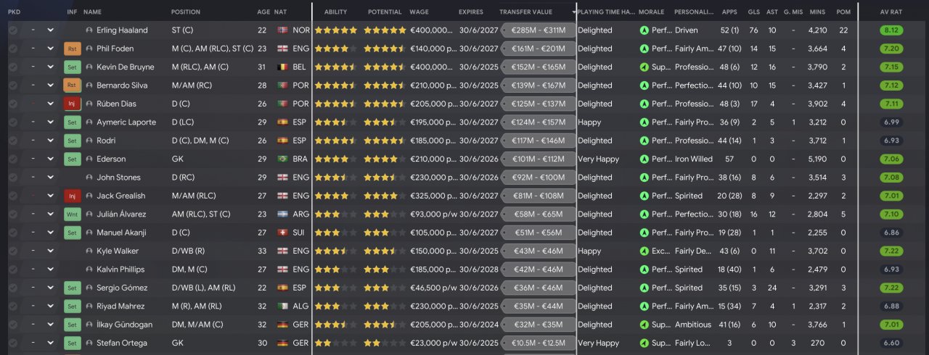929x355 pixels.
Task: Toggle the picked checkmark for John Stones
Action: coord(13,177)
